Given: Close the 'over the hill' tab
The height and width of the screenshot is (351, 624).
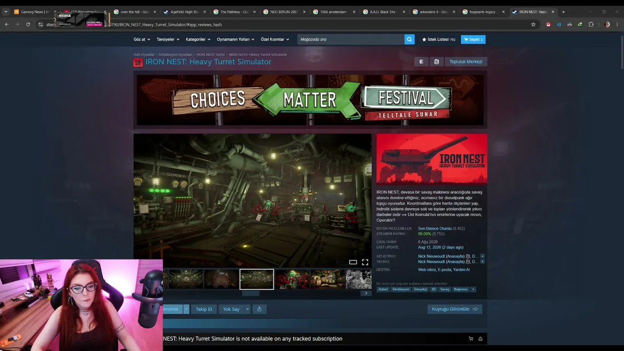Looking at the screenshot, I should click(x=155, y=12).
